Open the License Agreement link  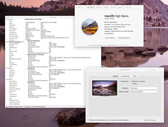coord(123,45)
